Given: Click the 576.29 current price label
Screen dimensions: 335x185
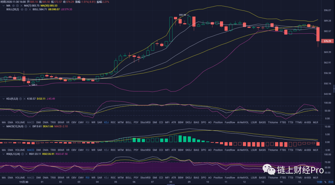Looking at the screenshot, I should (328, 41).
